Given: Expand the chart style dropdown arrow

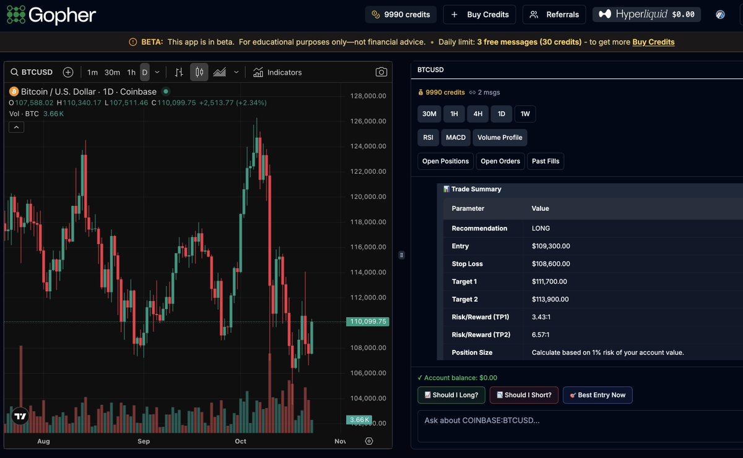Looking at the screenshot, I should [x=236, y=72].
